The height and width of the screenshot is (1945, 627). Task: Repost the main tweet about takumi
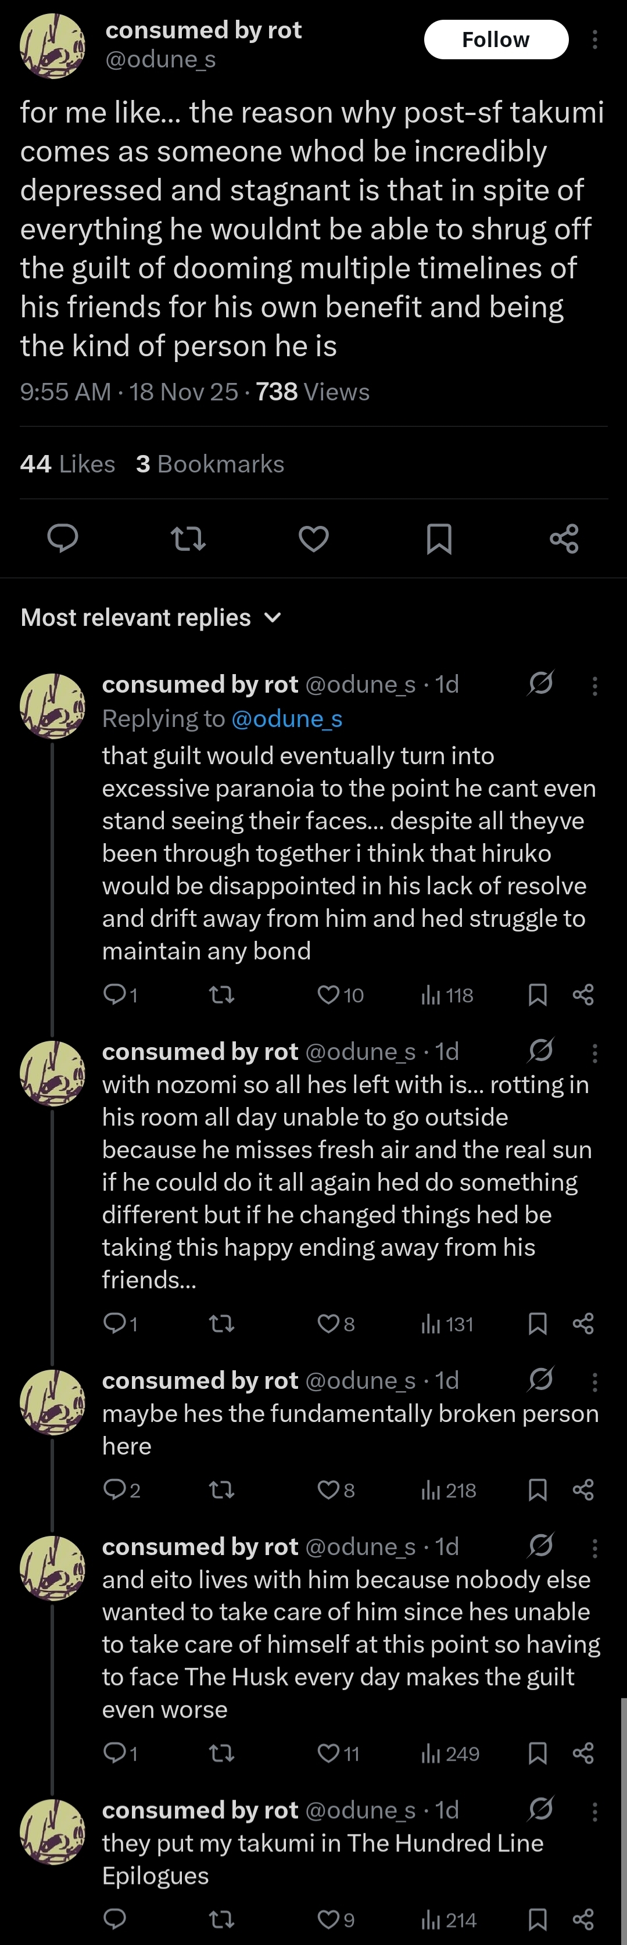188,538
